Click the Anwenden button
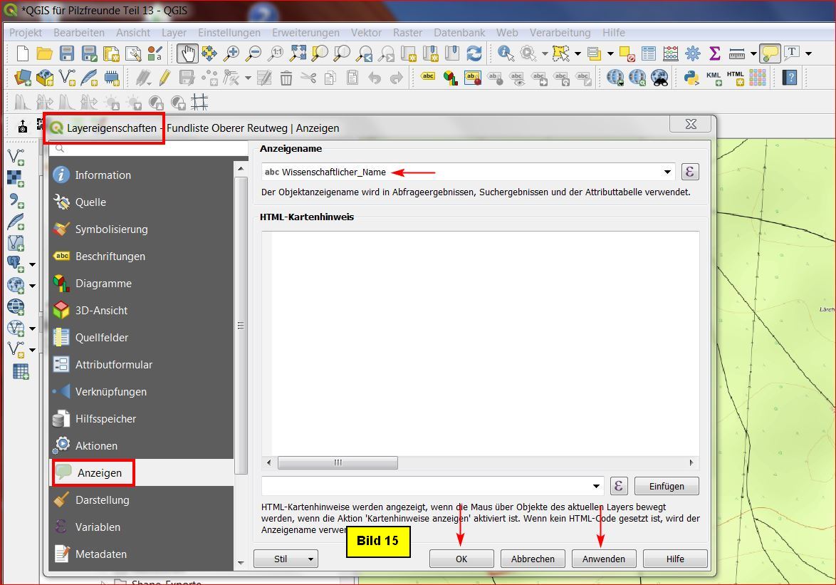The height and width of the screenshot is (585, 836). (603, 559)
